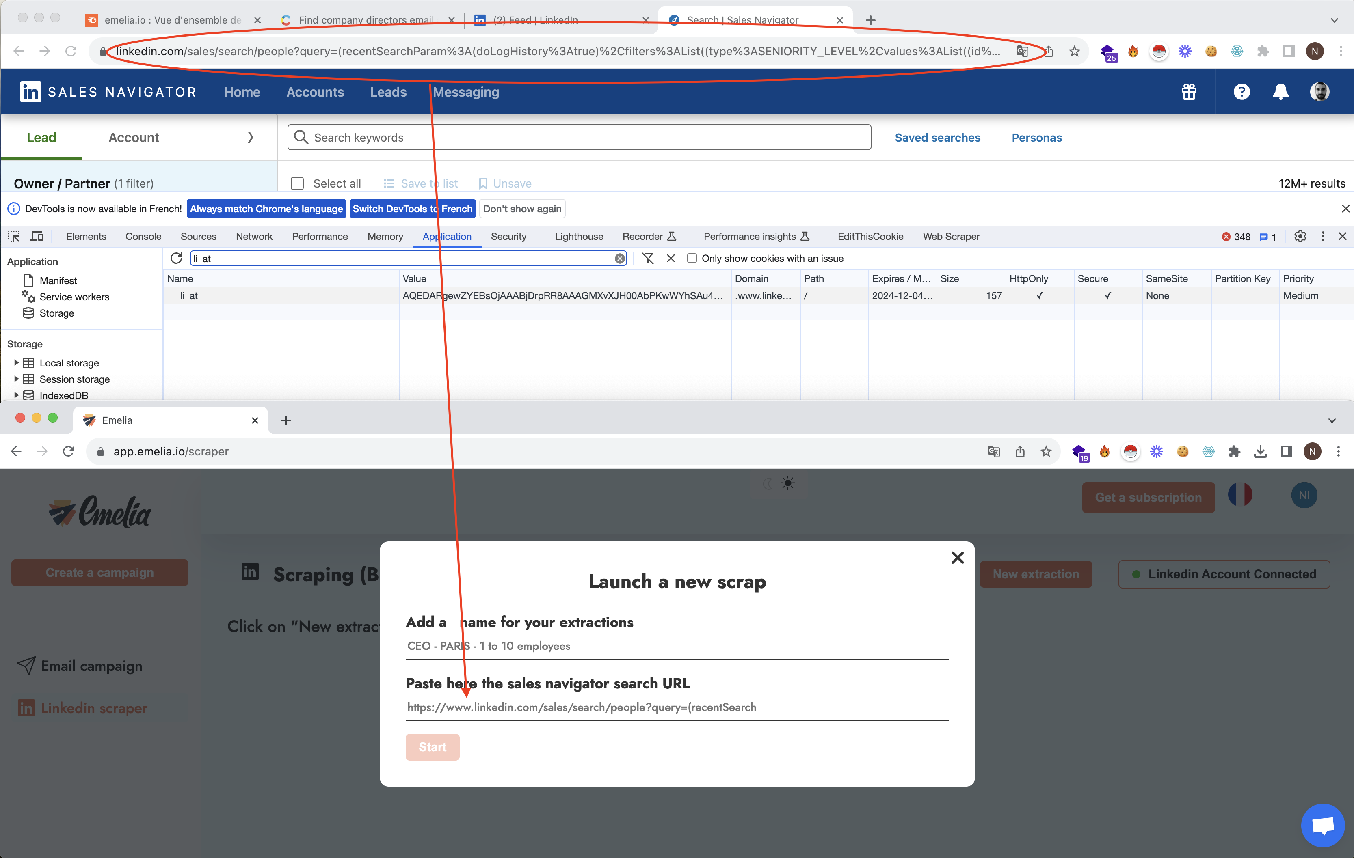Expand Session storage tree node
The image size is (1354, 858).
click(16, 379)
